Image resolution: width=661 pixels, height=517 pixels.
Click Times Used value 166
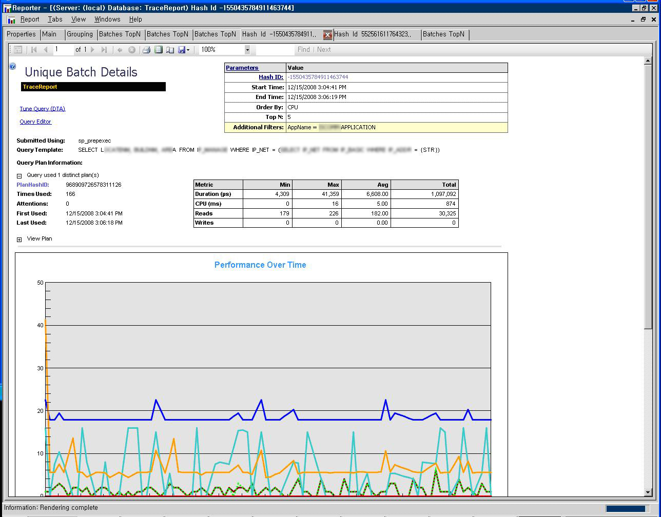click(x=70, y=194)
